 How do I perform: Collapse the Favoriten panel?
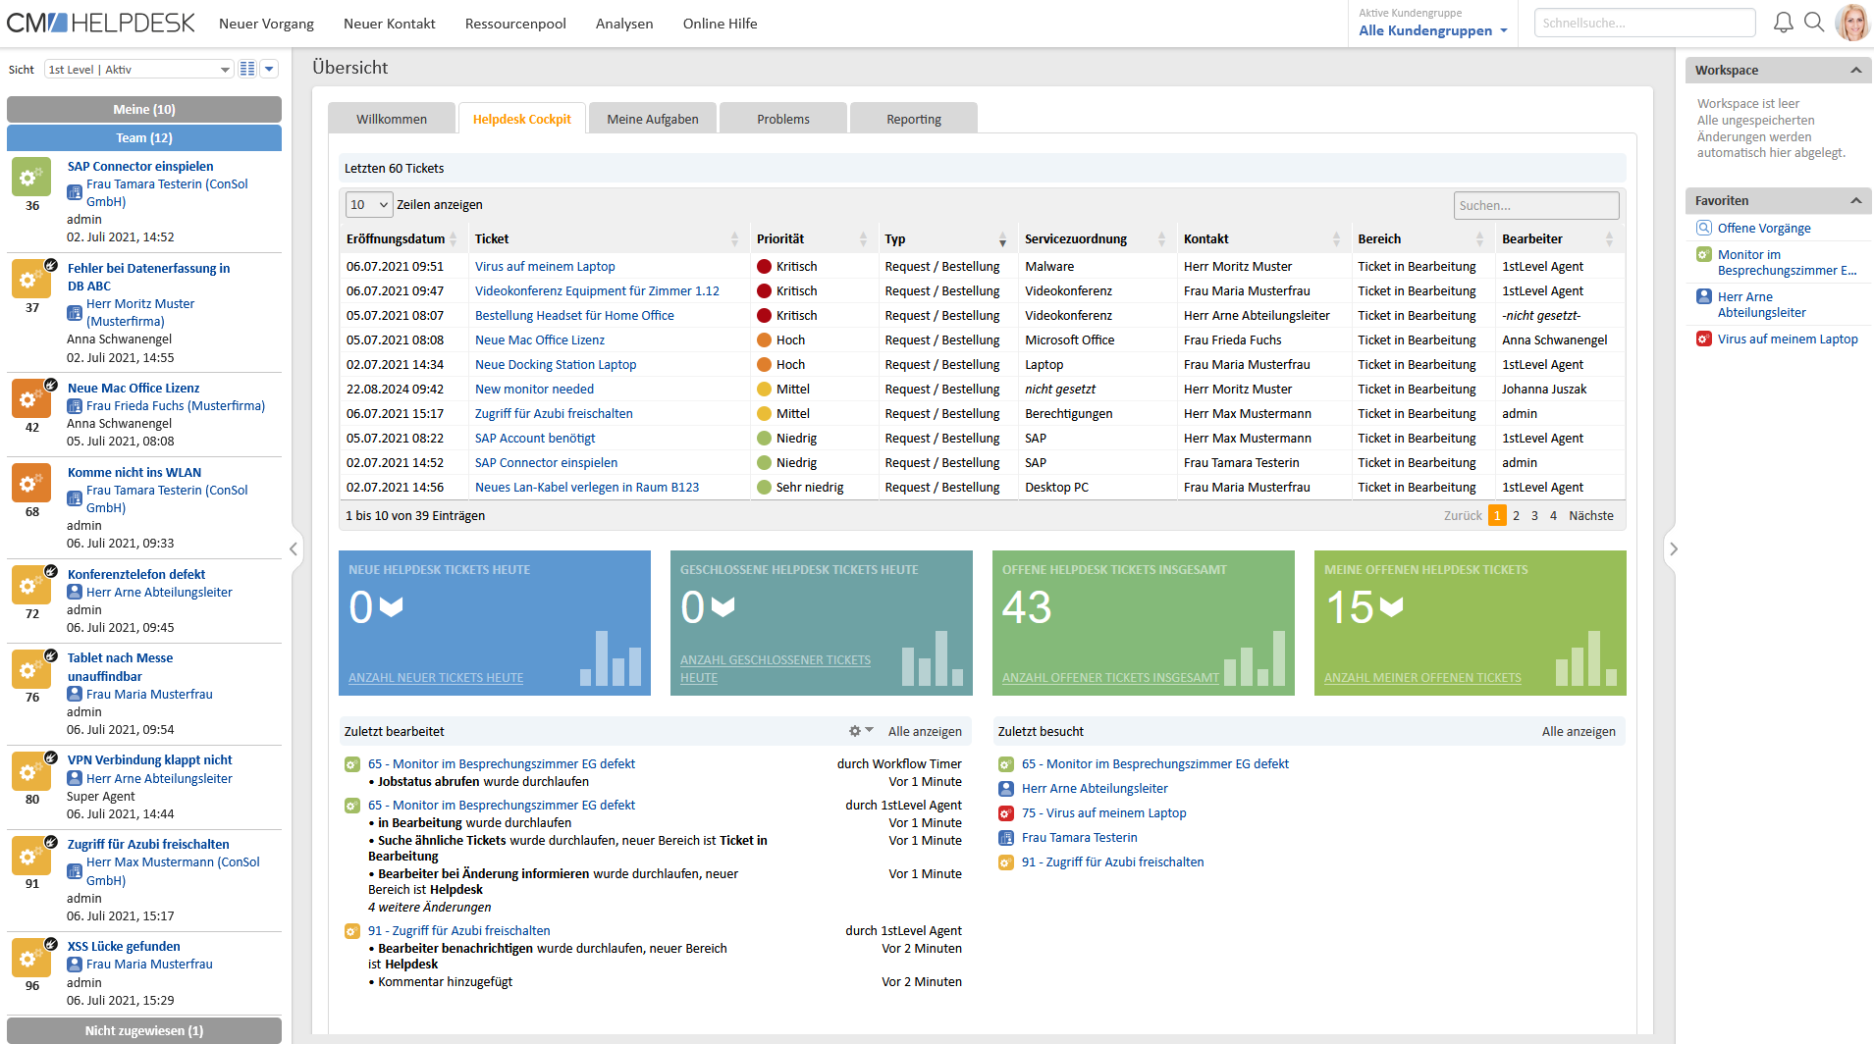click(x=1856, y=200)
